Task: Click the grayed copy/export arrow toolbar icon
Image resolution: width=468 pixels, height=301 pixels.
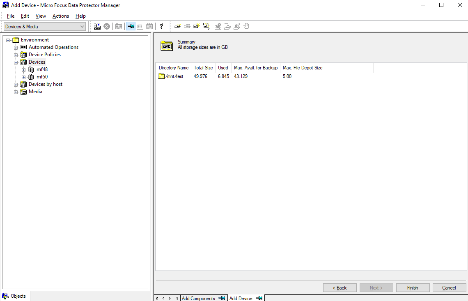Action: tap(237, 26)
